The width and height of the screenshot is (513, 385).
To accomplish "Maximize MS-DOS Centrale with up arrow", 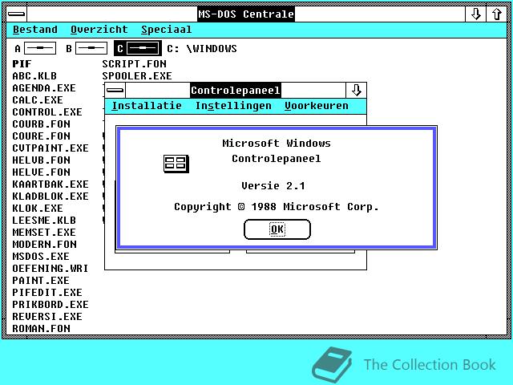I will click(497, 14).
